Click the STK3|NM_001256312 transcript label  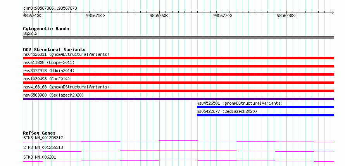click(43, 138)
